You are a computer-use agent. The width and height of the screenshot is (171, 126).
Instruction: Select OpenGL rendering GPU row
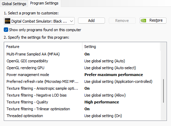[x=82, y=68]
